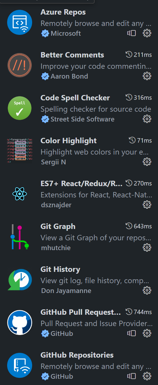
Task: Click 'Extensions for React, React-Nat...' description
Action: pyautogui.click(x=96, y=195)
